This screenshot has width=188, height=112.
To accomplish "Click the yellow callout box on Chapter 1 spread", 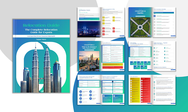I will [113, 65].
